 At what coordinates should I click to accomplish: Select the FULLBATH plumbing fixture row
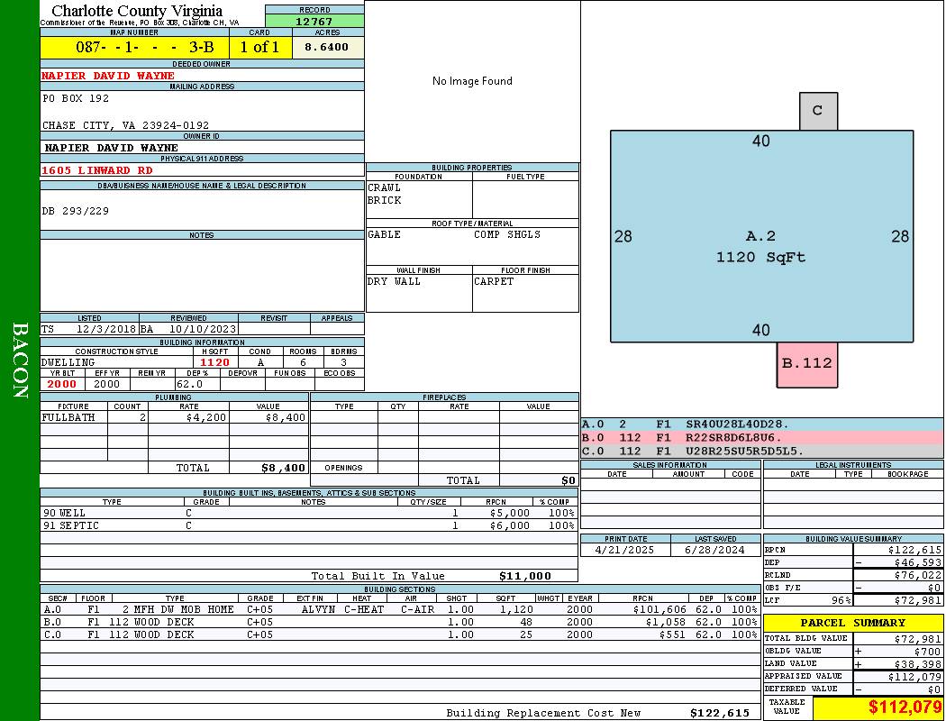[x=174, y=418]
